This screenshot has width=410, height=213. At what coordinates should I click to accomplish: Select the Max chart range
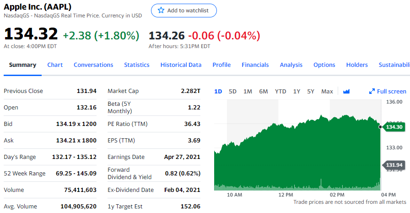[327, 91]
